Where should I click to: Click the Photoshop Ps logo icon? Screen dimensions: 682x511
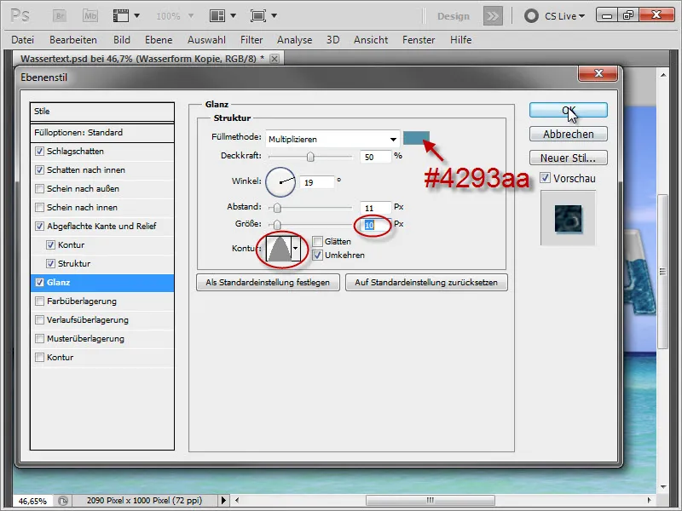point(20,16)
